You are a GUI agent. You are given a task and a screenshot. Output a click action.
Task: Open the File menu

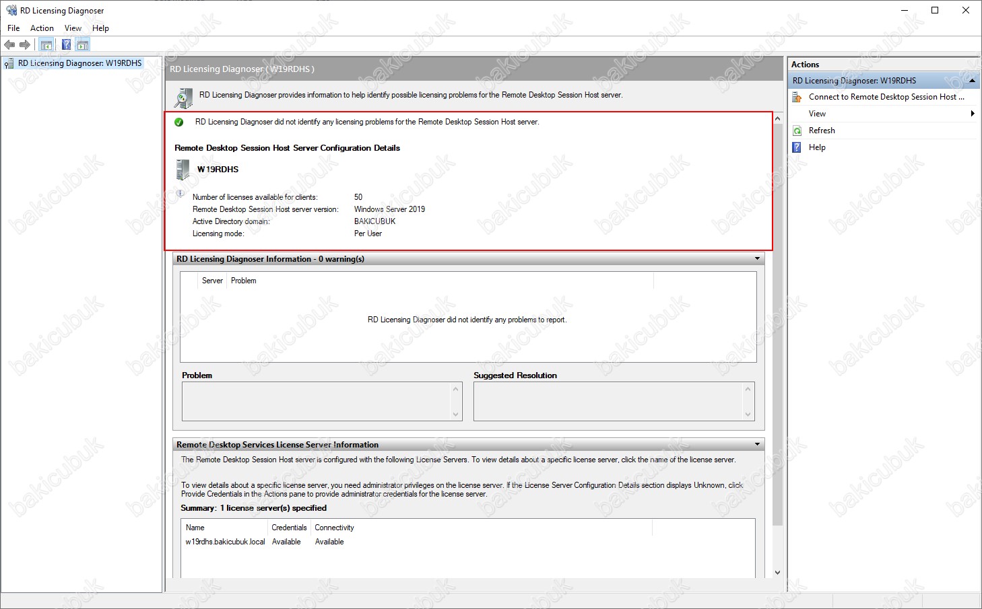coord(13,28)
